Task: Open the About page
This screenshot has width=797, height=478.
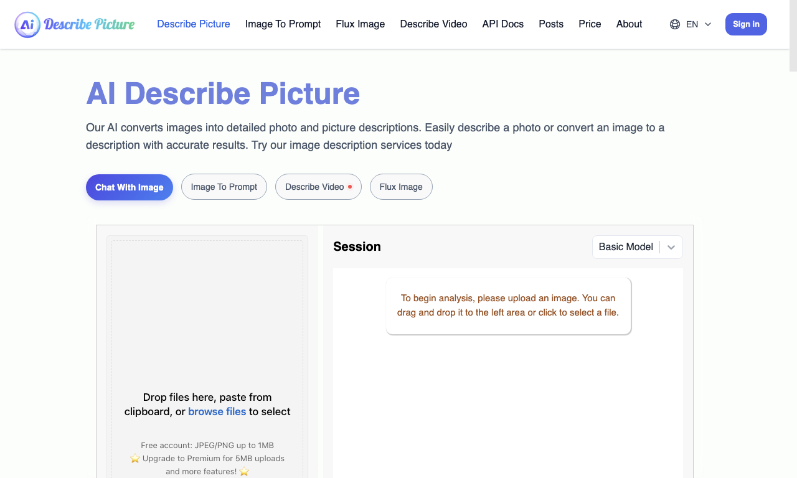Action: (629, 24)
